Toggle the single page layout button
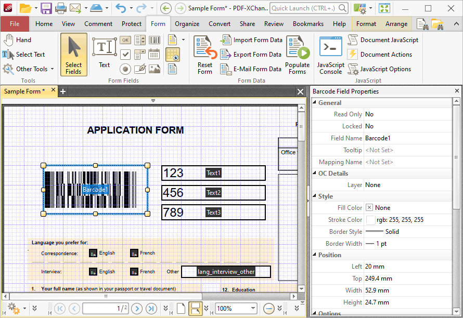This screenshot has width=463, height=318. click(x=181, y=309)
